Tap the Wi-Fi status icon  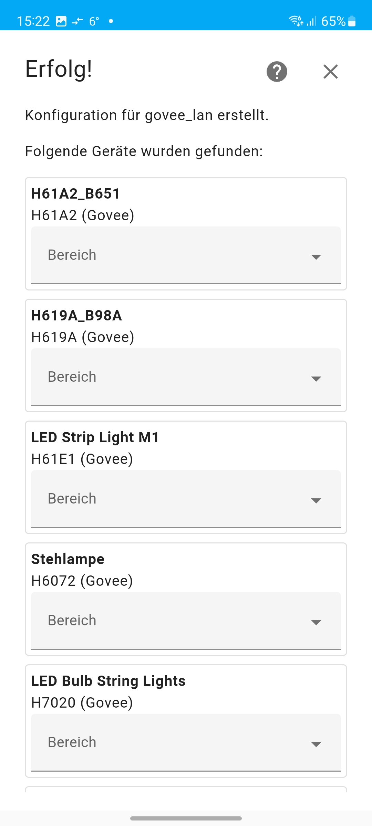tap(296, 21)
